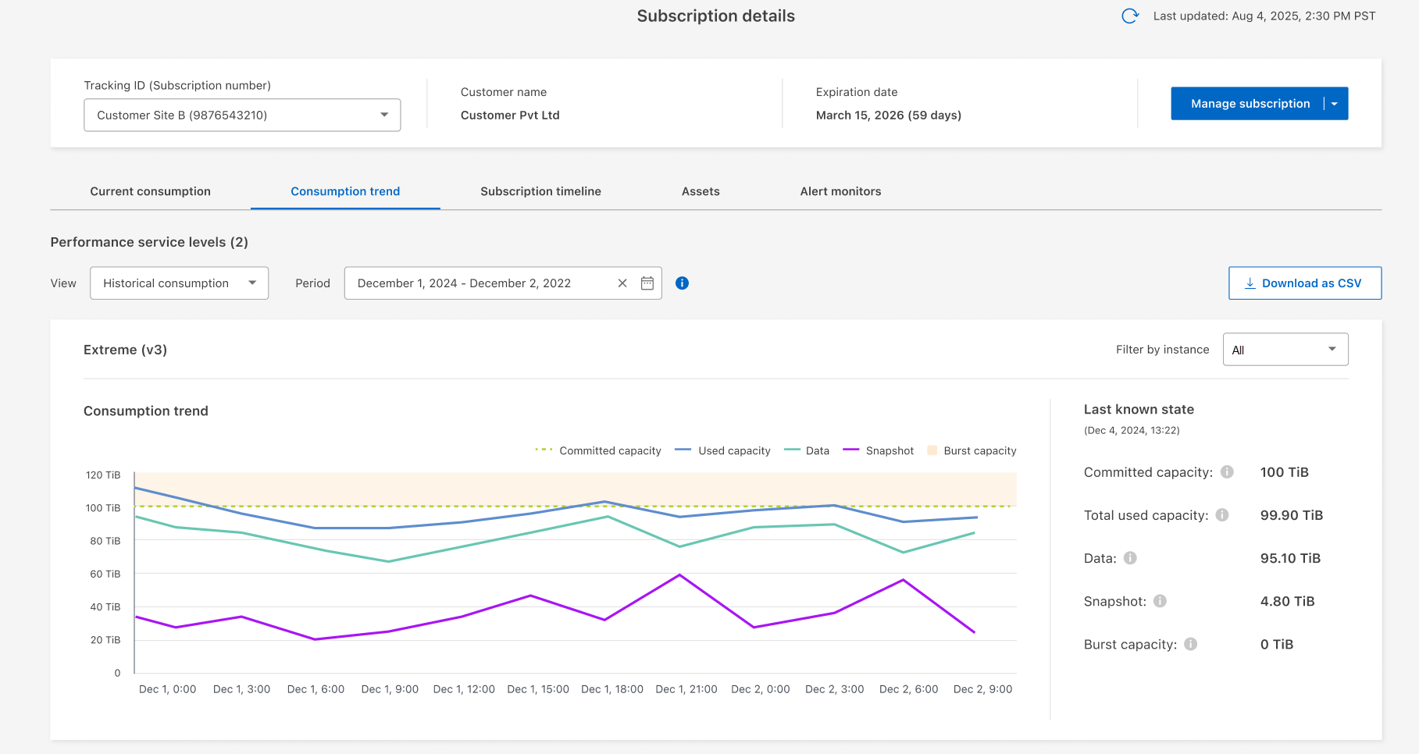The width and height of the screenshot is (1419, 754).
Task: Open the Tracking ID subscription dropdown
Action: coord(242,116)
